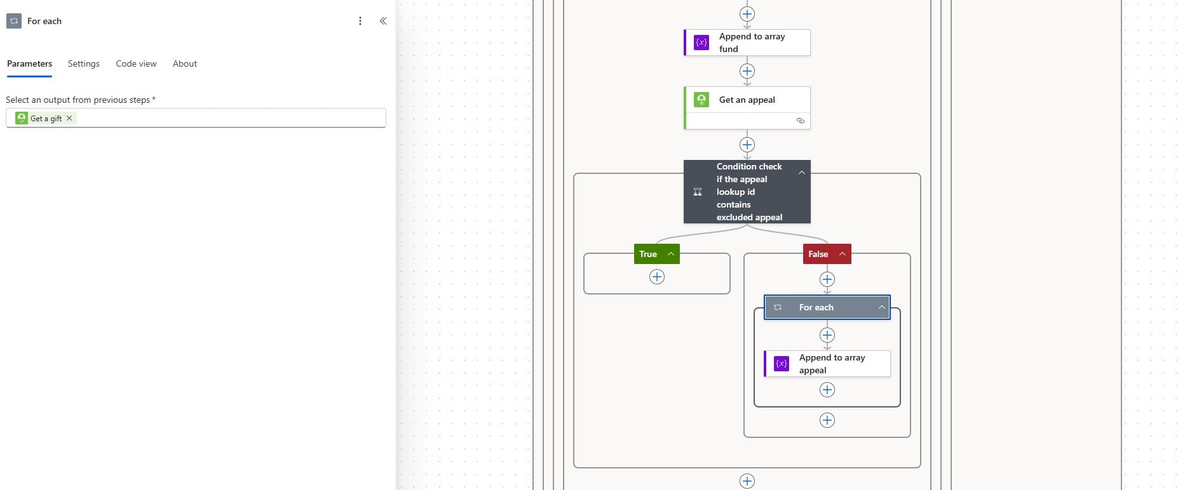Click the For each loop icon in panel header
Viewport: 1185px width, 490px height.
point(14,21)
